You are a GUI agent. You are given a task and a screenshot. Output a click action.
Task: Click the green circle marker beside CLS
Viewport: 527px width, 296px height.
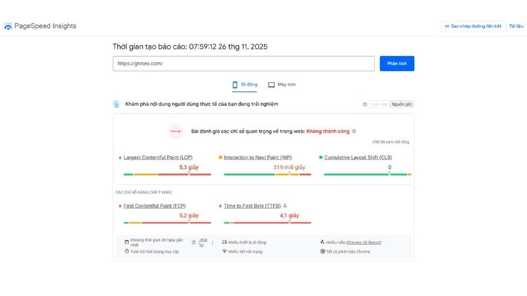(x=321, y=157)
